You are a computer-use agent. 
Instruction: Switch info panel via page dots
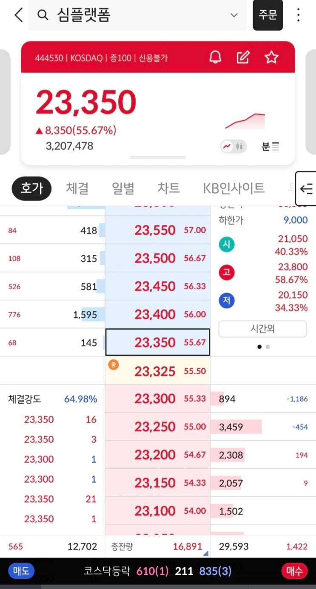pyautogui.click(x=263, y=347)
